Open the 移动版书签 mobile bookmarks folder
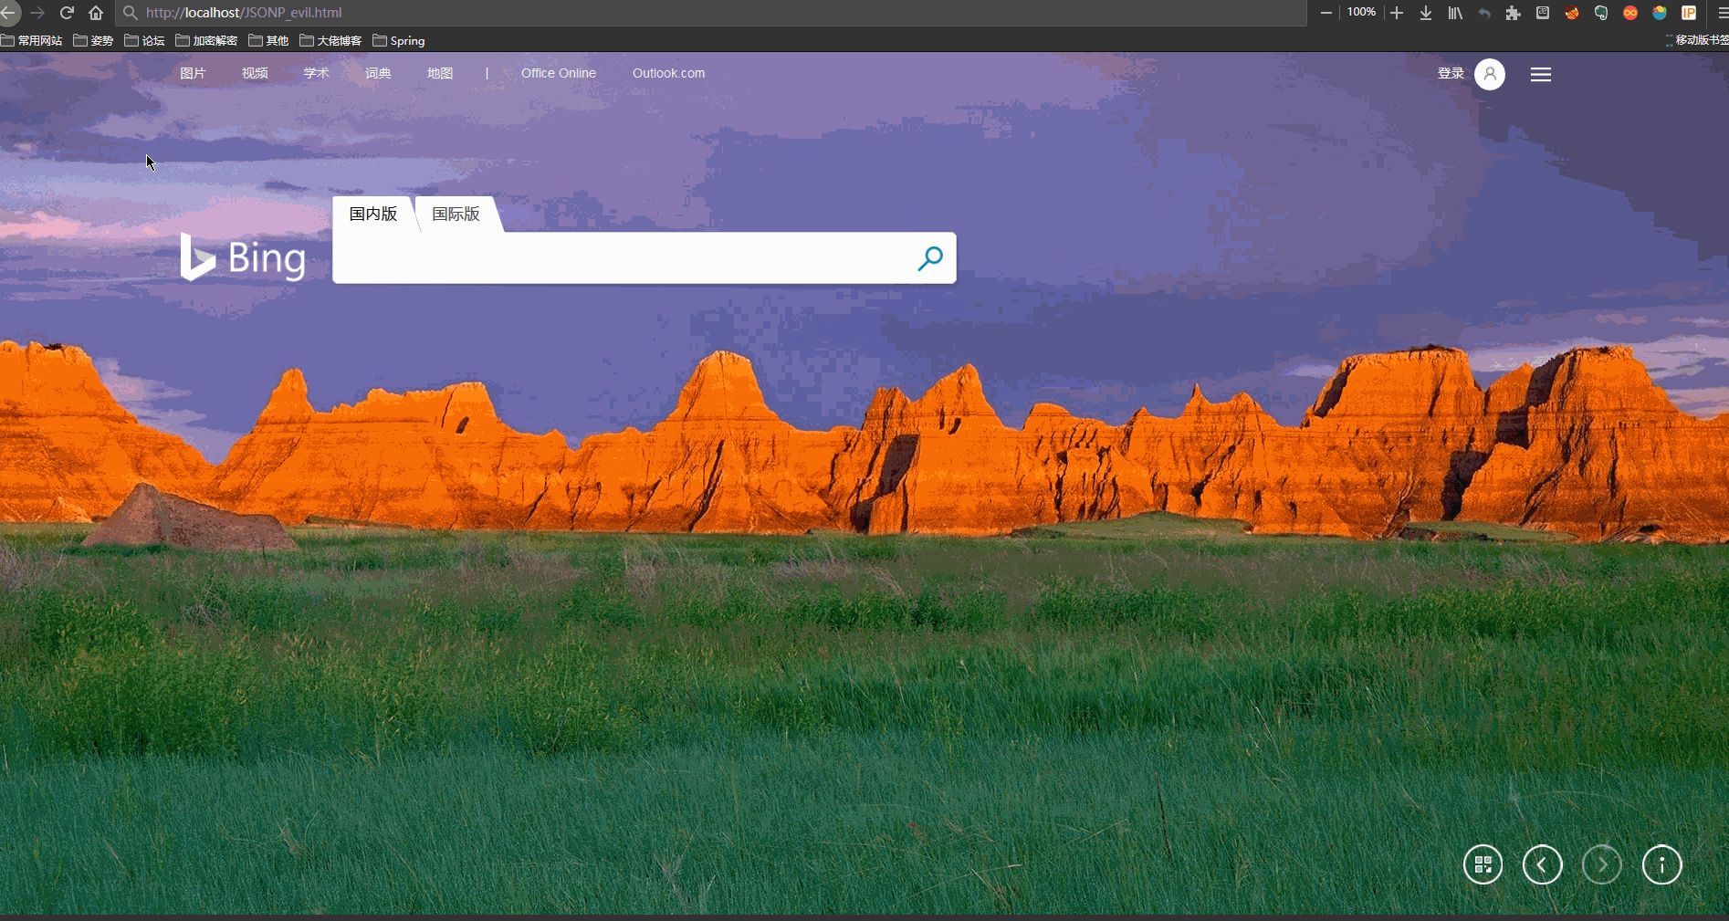The image size is (1729, 921). tap(1697, 40)
